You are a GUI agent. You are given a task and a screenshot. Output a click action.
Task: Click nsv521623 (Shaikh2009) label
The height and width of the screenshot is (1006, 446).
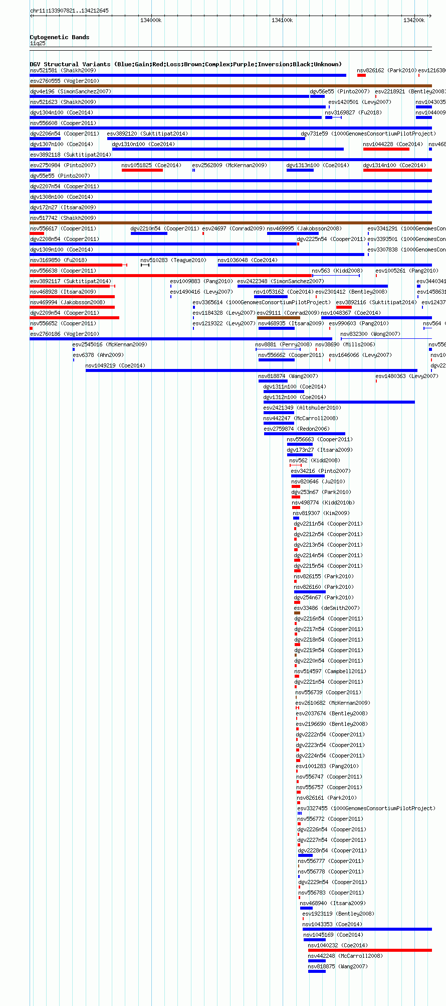tap(63, 102)
